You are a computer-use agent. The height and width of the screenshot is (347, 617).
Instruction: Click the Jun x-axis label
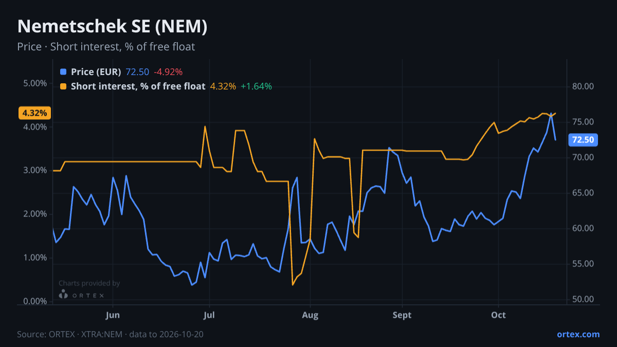[x=112, y=315]
